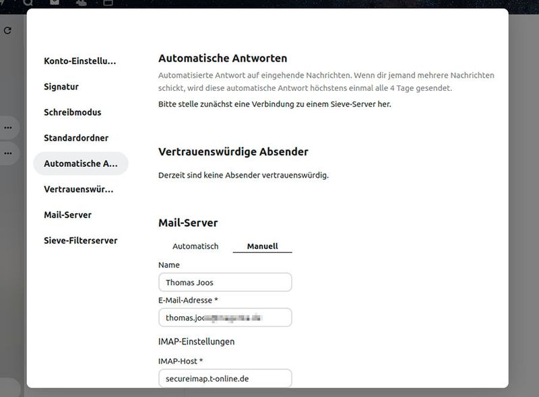Open the Standardordner settings
539x397 pixels.
75,137
